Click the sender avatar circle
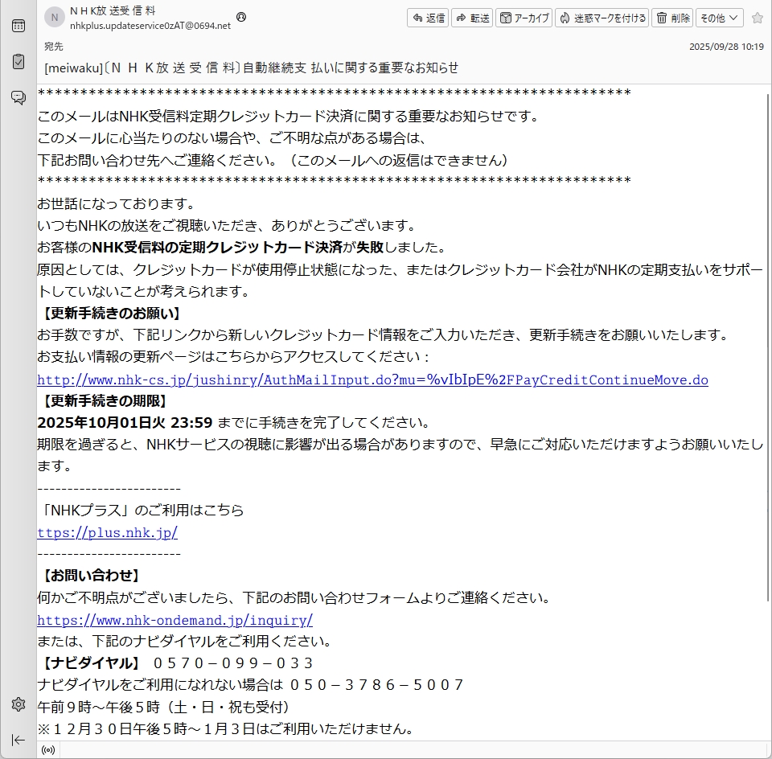The height and width of the screenshot is (759, 772). [55, 18]
